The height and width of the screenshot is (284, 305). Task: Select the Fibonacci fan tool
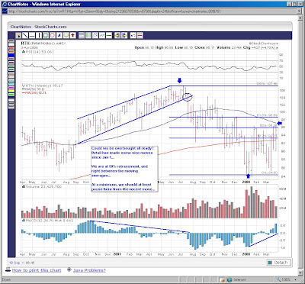(95, 36)
